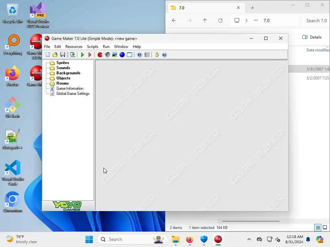Click the YoYo Games logo
Image resolution: width=330 pixels, height=247 pixels.
click(67, 206)
